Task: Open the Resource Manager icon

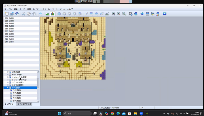Action: (x=152, y=14)
